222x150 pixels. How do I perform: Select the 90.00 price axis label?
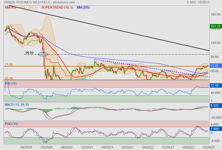click(x=215, y=57)
